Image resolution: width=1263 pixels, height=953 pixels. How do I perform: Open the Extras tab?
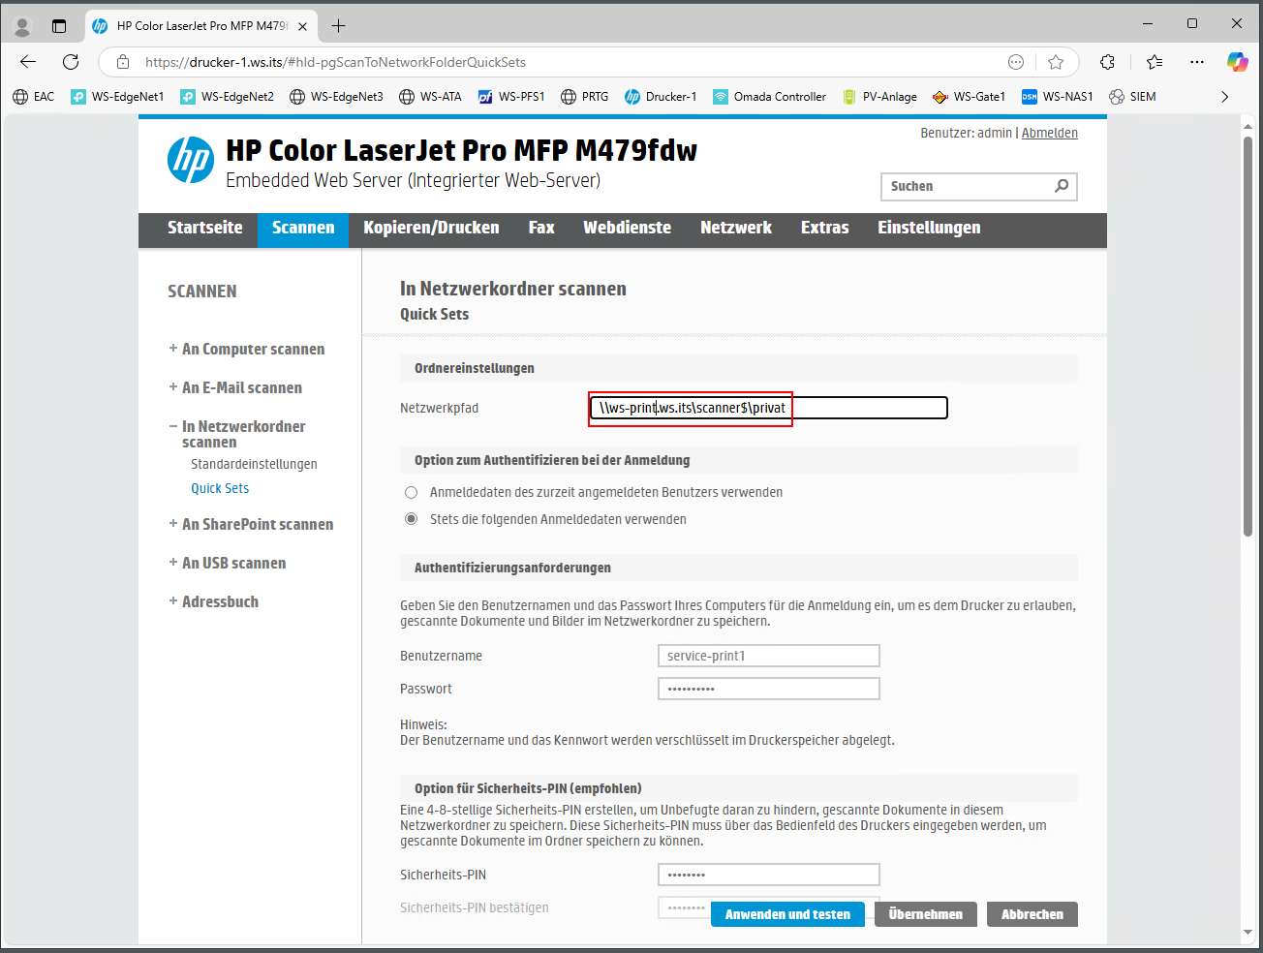click(x=825, y=228)
